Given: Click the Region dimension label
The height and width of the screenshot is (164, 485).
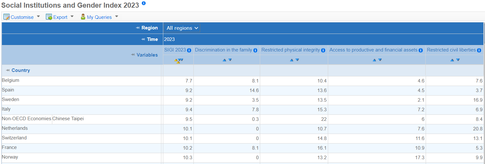Looking at the screenshot, I should click(x=150, y=28).
